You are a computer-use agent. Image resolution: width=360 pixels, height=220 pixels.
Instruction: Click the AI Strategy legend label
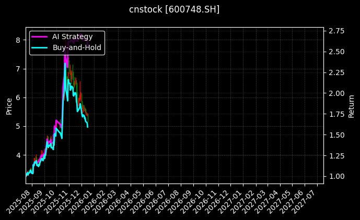tap(73, 36)
